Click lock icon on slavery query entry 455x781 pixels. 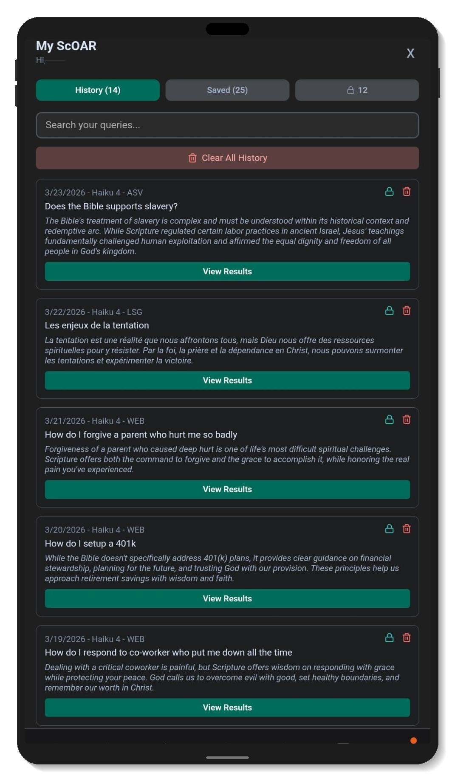click(x=389, y=192)
